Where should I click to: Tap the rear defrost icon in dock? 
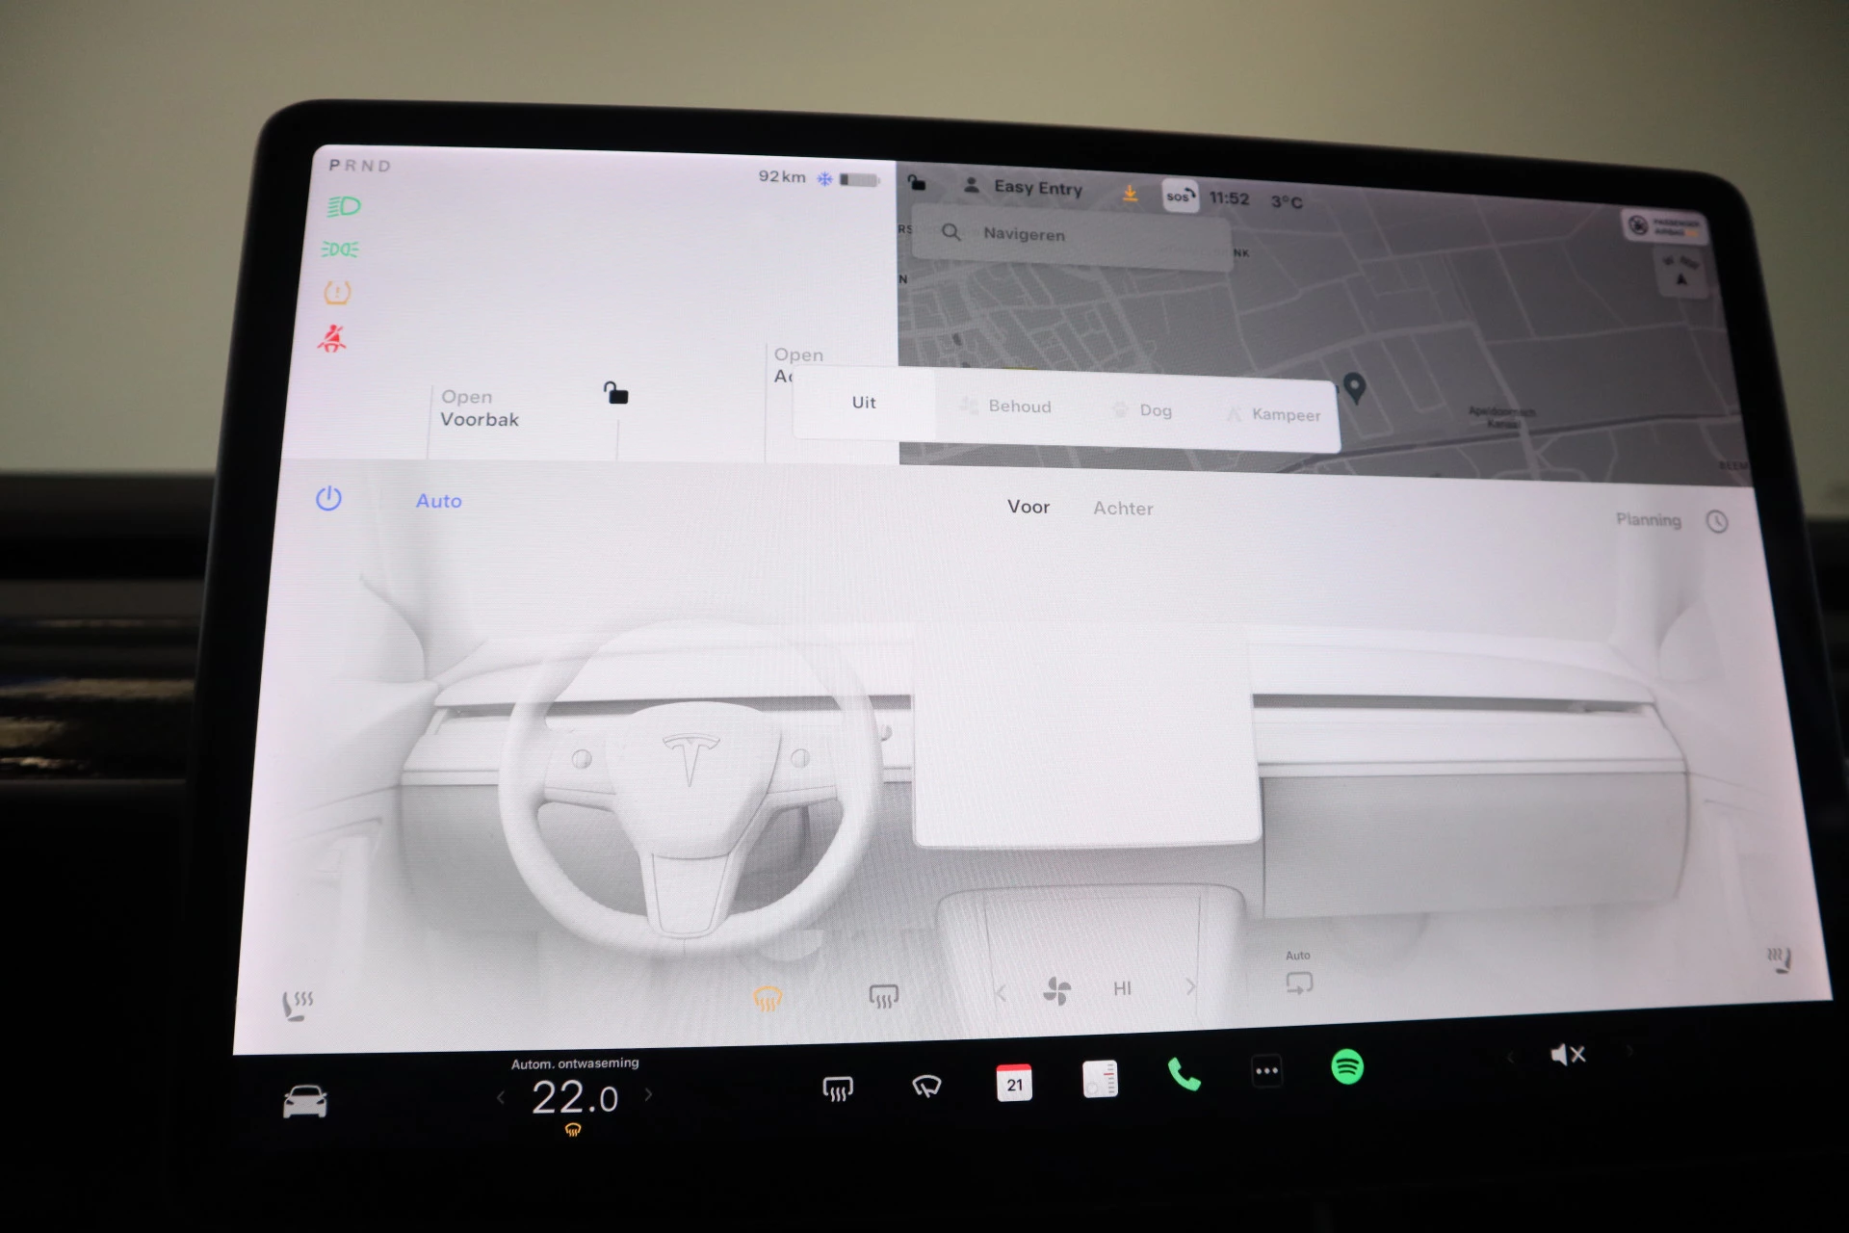pos(838,1089)
